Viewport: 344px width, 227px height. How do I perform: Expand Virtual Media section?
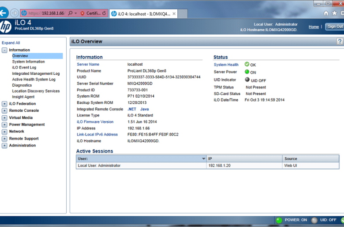[4, 118]
